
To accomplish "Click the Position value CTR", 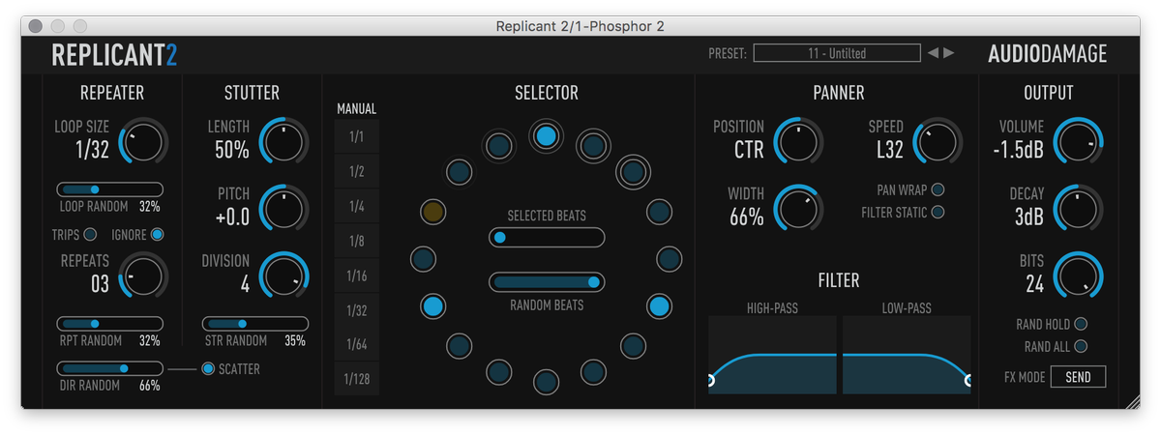I will pyautogui.click(x=749, y=150).
